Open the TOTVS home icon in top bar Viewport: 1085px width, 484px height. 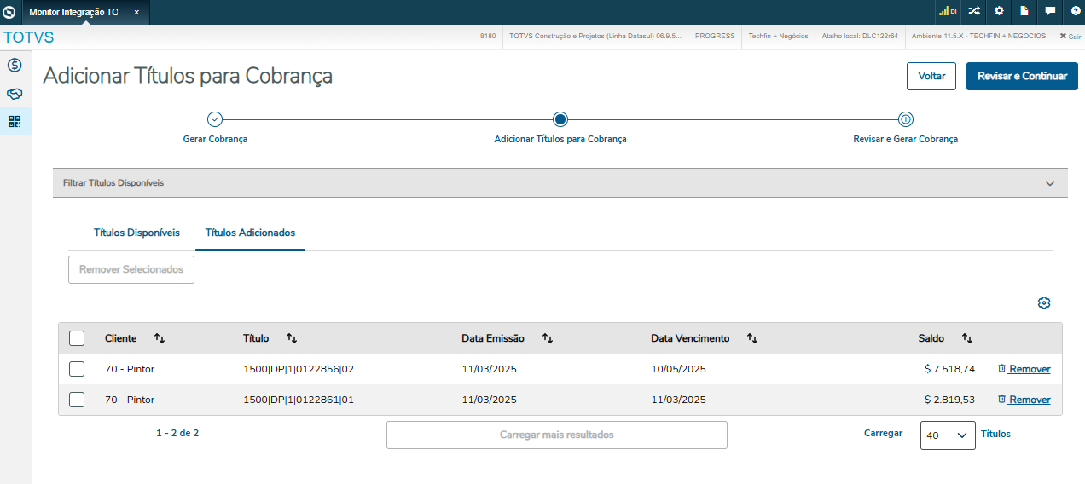[9, 12]
